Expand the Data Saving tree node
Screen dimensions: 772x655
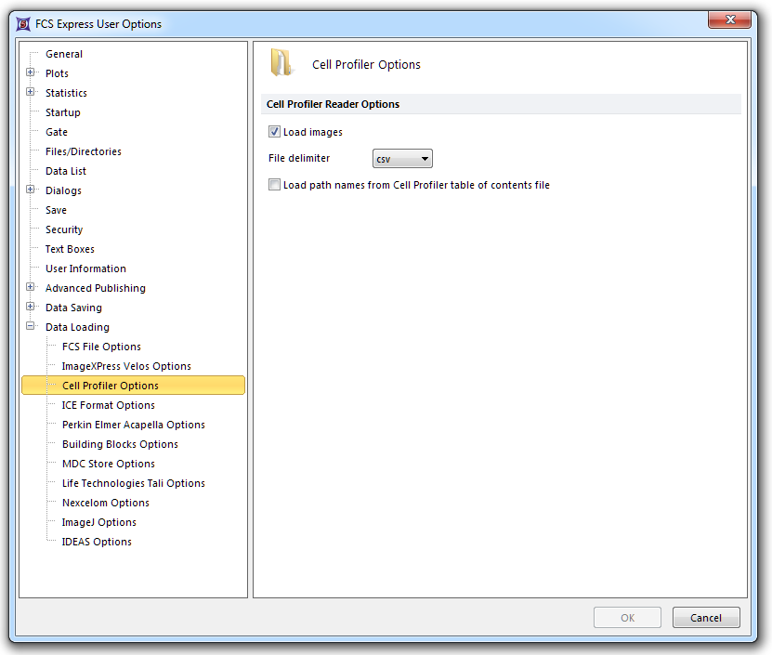[31, 307]
